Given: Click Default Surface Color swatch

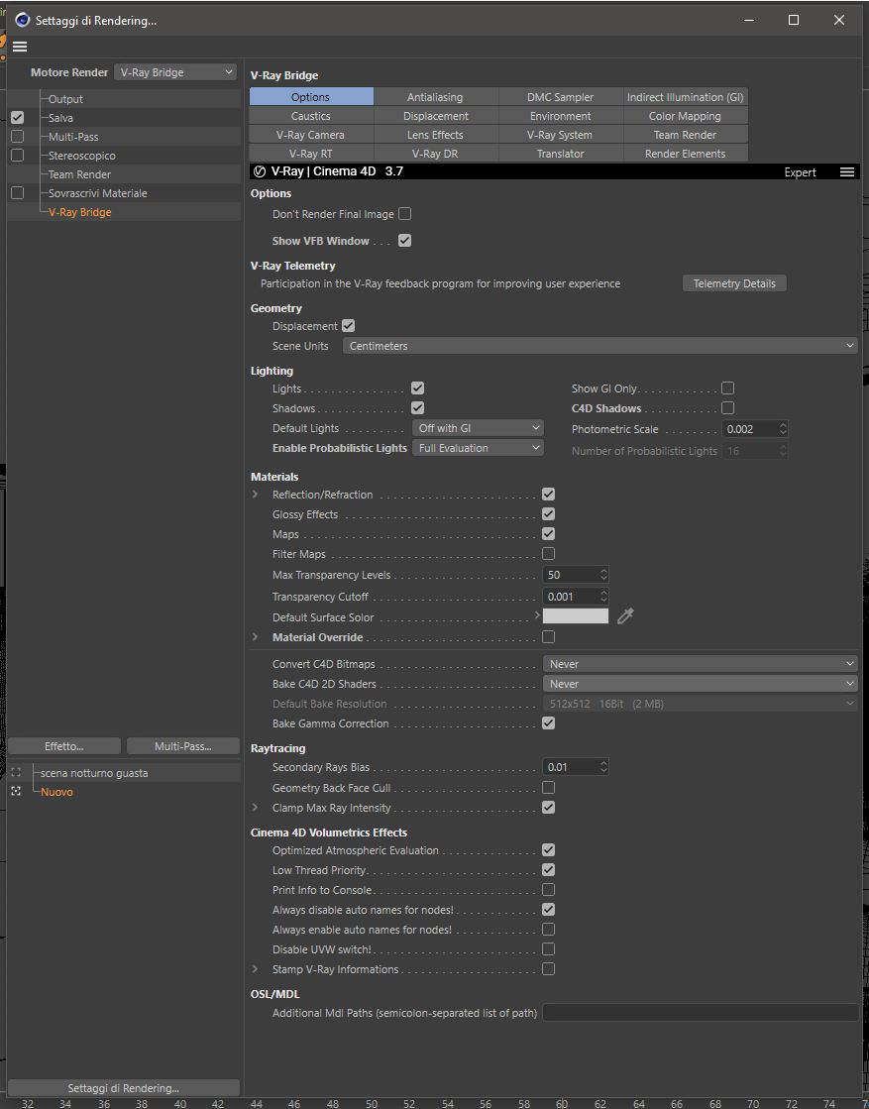Looking at the screenshot, I should (576, 616).
